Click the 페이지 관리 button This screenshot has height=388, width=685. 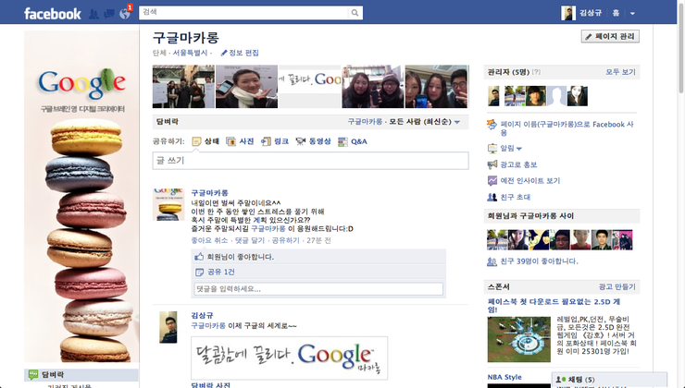click(x=623, y=36)
